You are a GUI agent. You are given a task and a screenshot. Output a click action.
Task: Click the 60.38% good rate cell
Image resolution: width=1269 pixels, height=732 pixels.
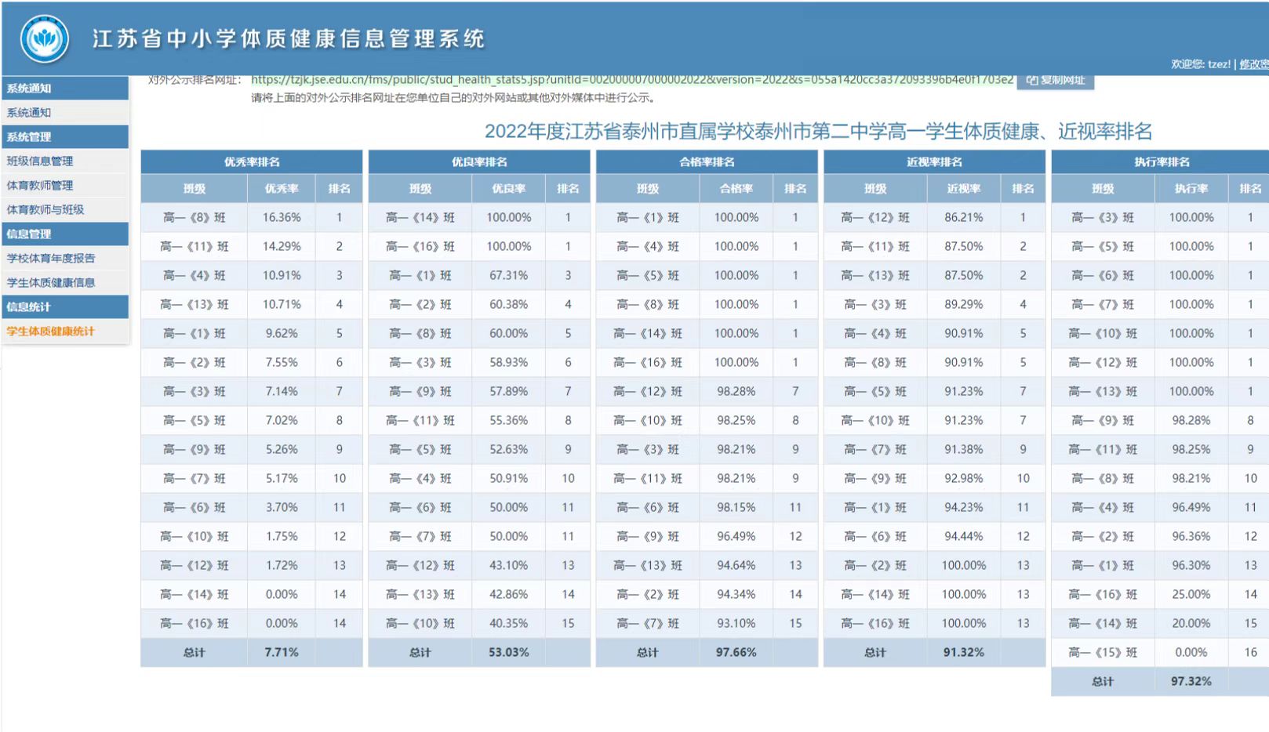pyautogui.click(x=509, y=305)
